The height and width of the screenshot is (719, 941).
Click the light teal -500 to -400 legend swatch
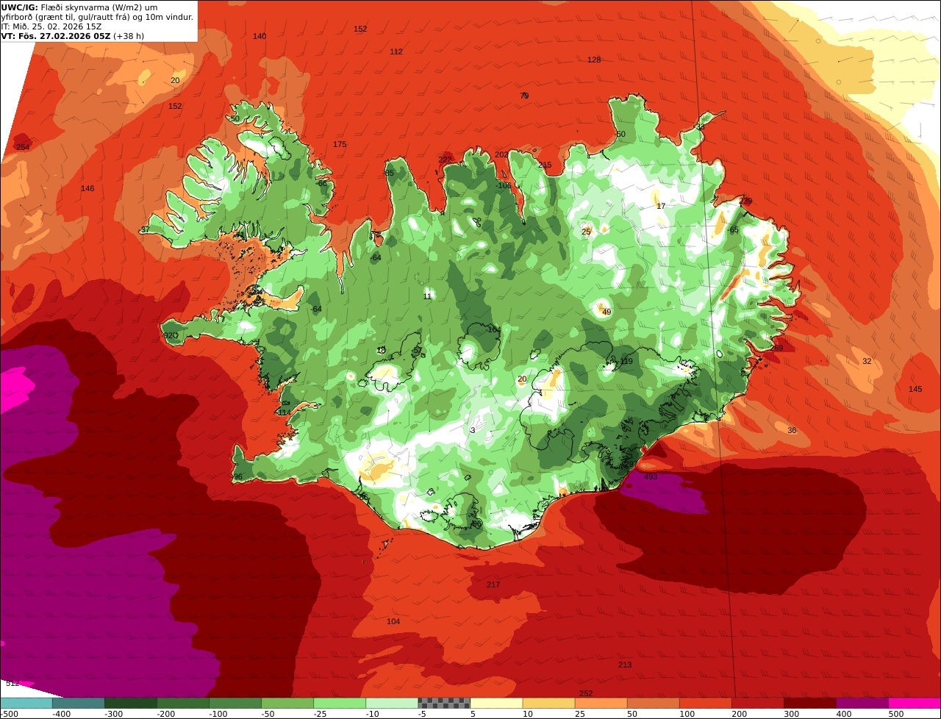click(x=26, y=703)
